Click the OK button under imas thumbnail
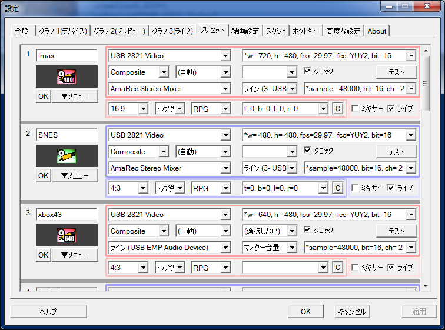 point(44,96)
